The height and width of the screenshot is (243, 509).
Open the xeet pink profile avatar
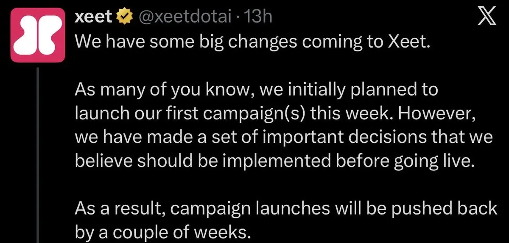pyautogui.click(x=38, y=35)
